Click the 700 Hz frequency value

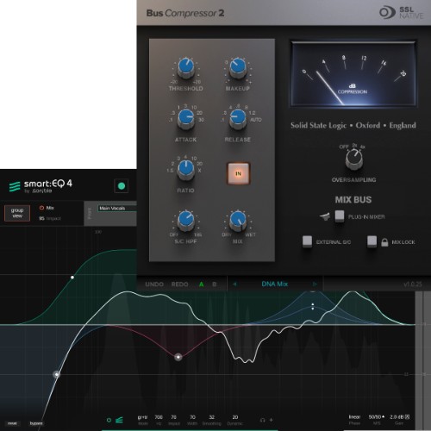click(x=159, y=417)
